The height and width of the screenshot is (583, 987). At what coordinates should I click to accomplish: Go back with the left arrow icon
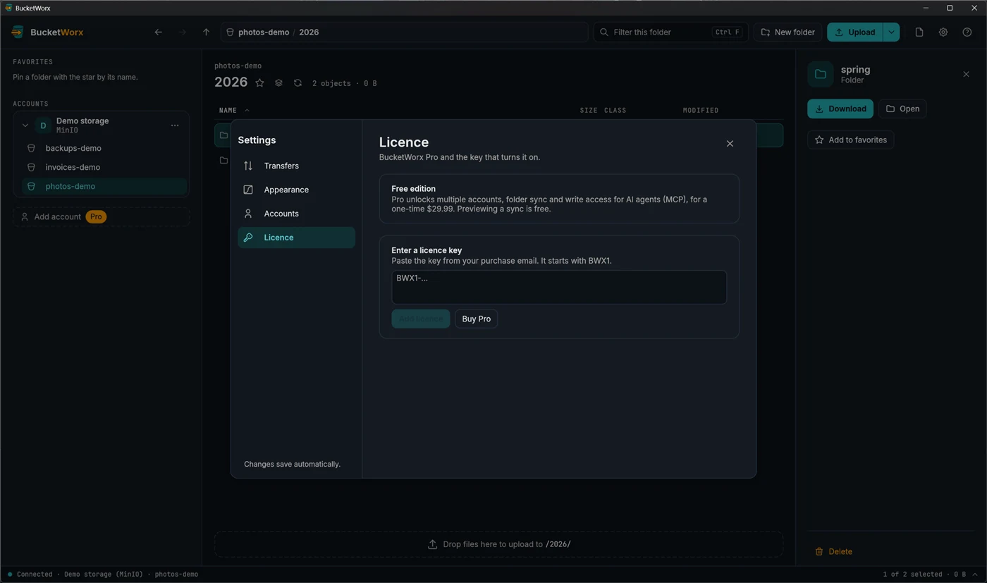[x=158, y=32]
